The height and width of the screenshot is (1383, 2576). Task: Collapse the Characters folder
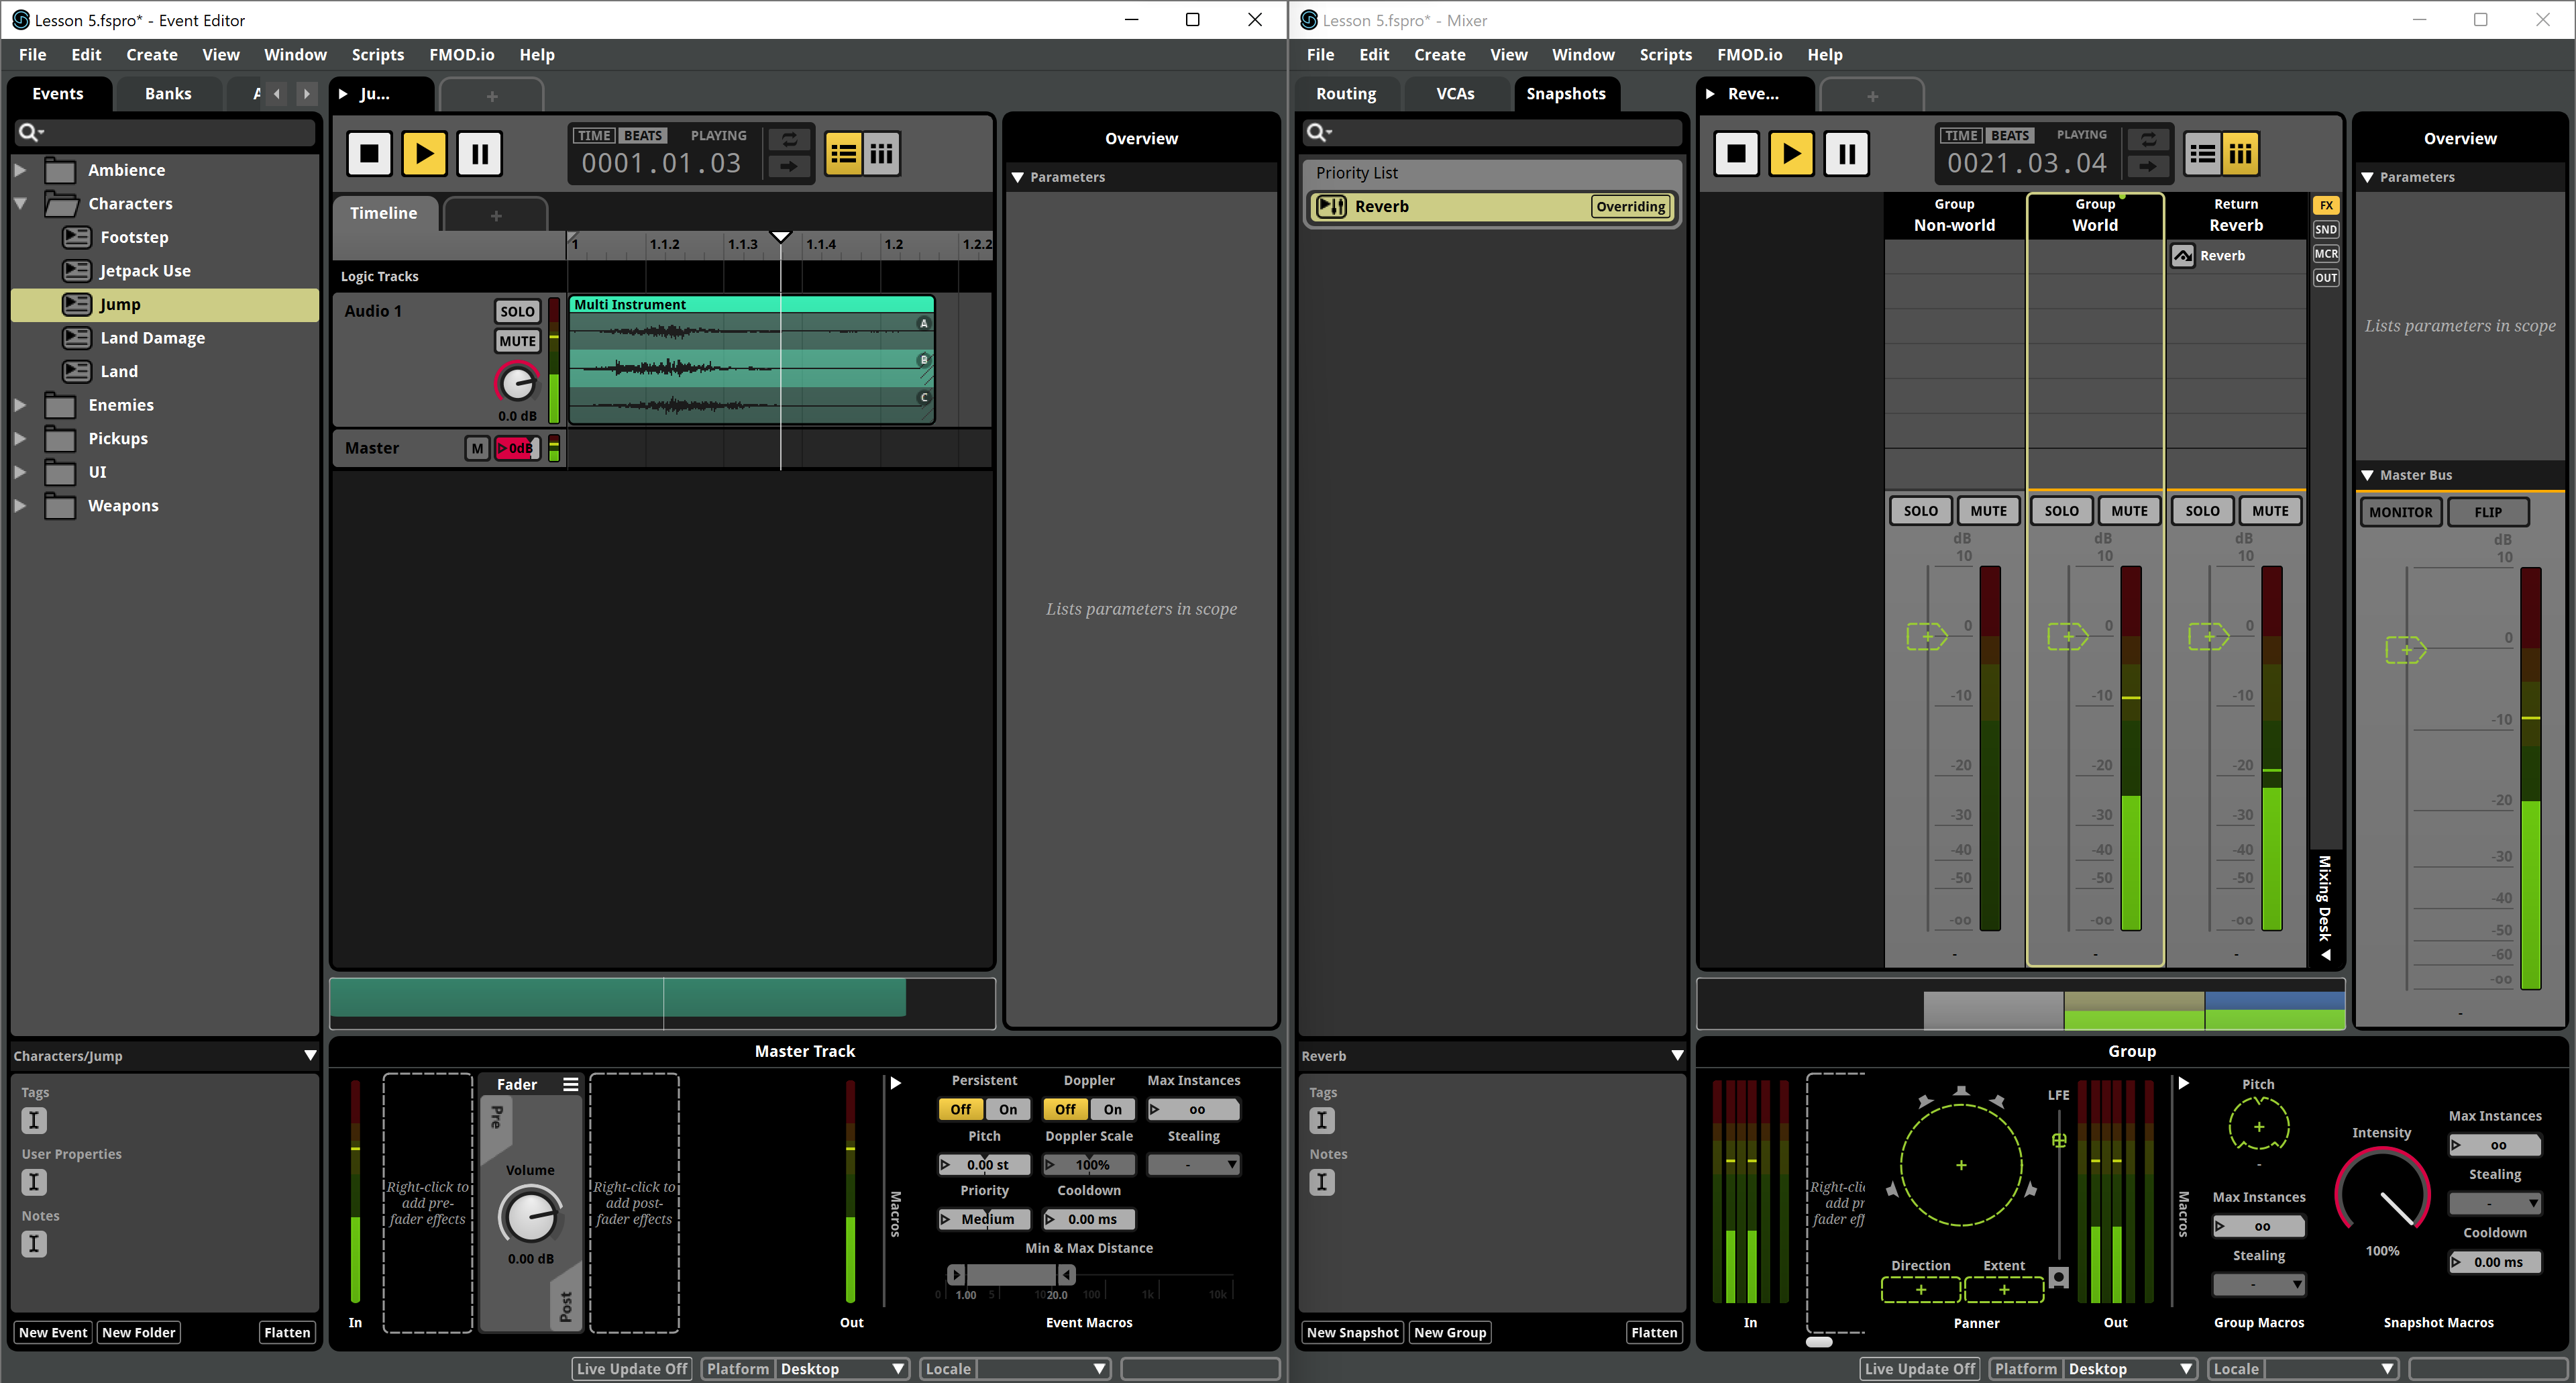(x=20, y=204)
